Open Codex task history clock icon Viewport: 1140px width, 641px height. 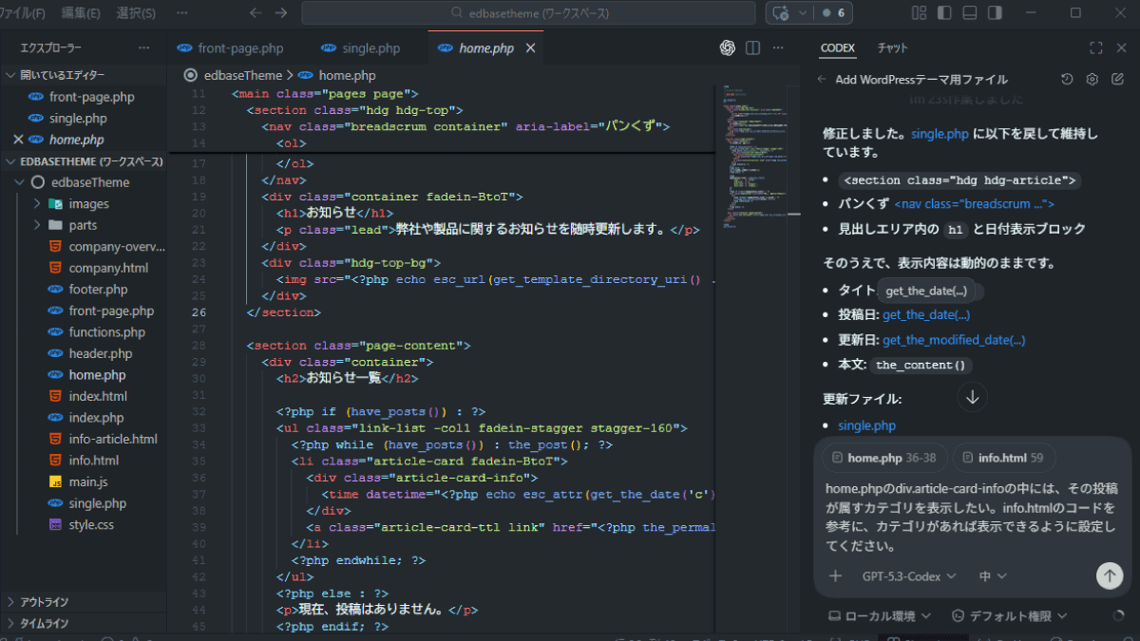point(1067,80)
